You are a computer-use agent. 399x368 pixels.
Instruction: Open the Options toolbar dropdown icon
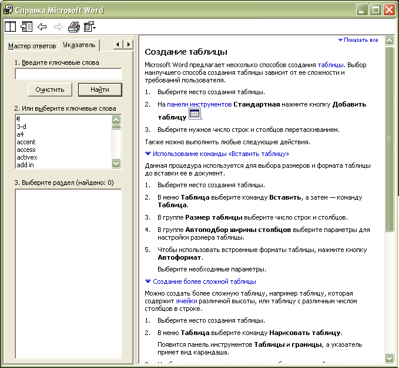point(89,26)
